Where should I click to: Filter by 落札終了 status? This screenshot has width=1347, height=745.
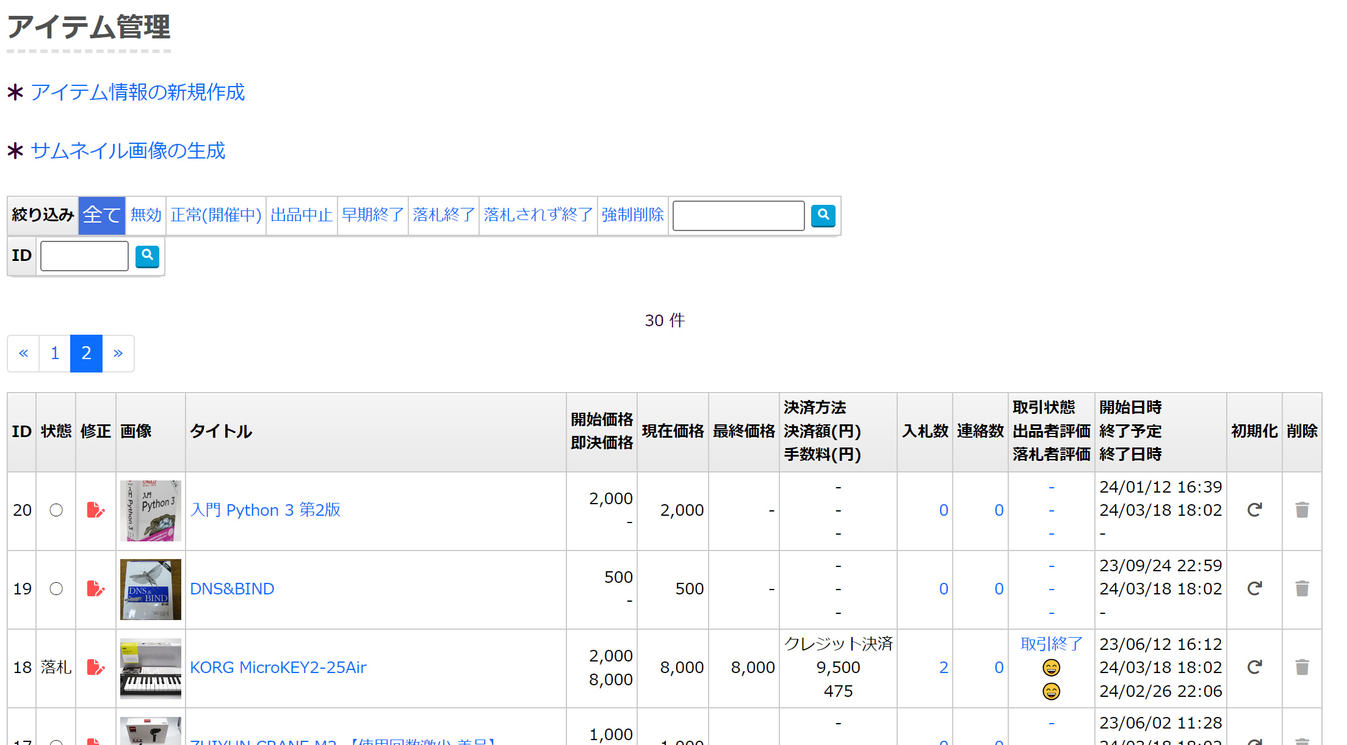click(443, 215)
